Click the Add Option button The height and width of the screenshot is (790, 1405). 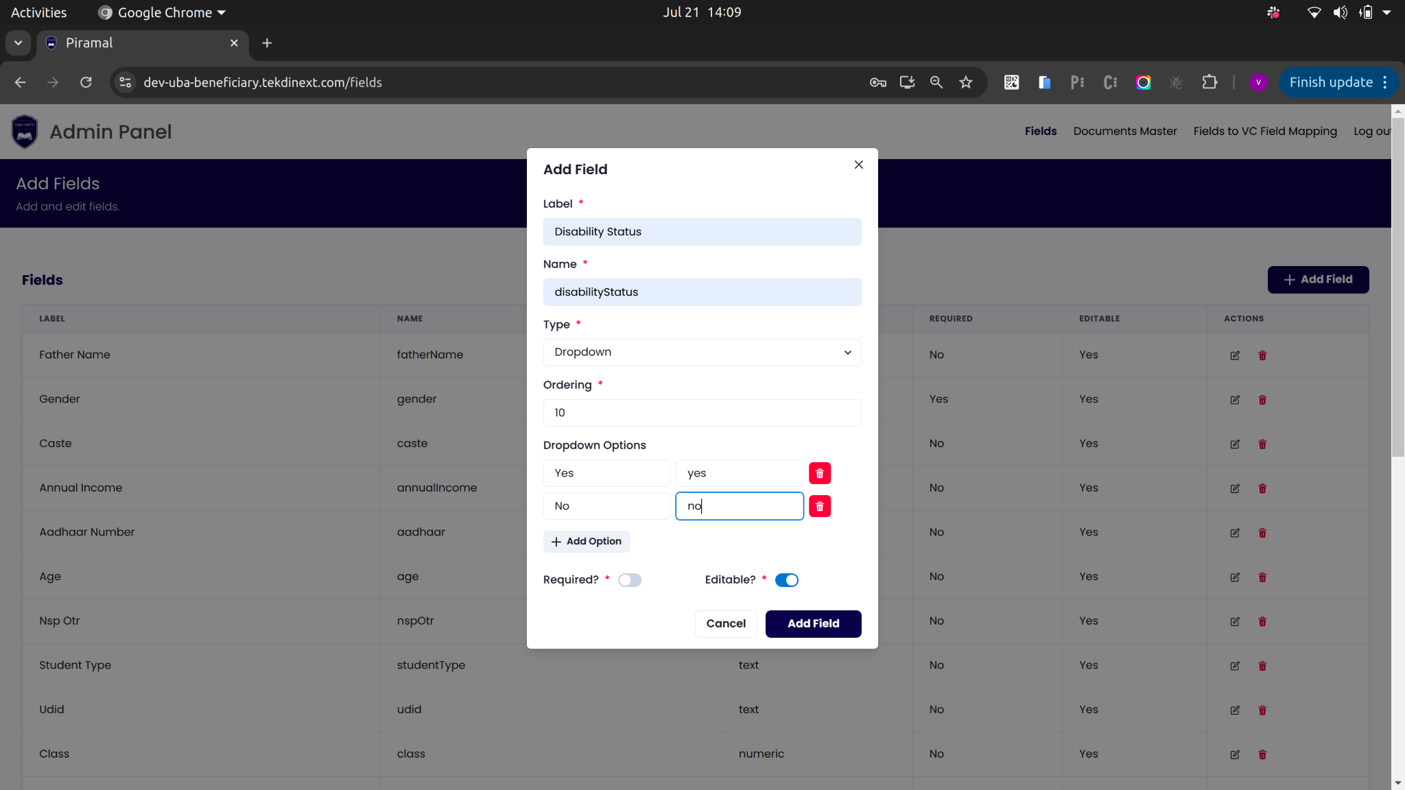click(x=587, y=541)
